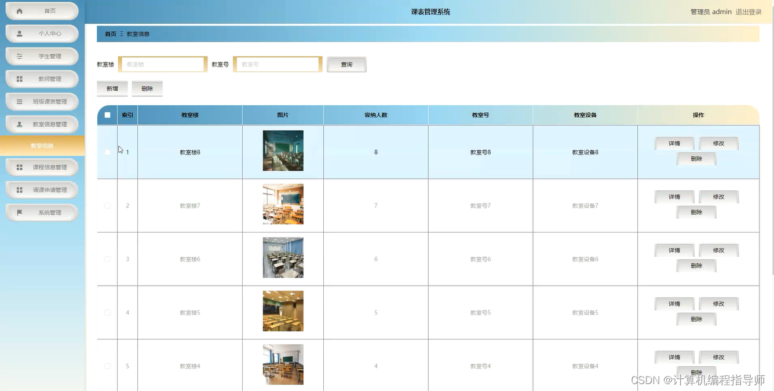Open 详情 for 教室楼8 row

tap(674, 143)
